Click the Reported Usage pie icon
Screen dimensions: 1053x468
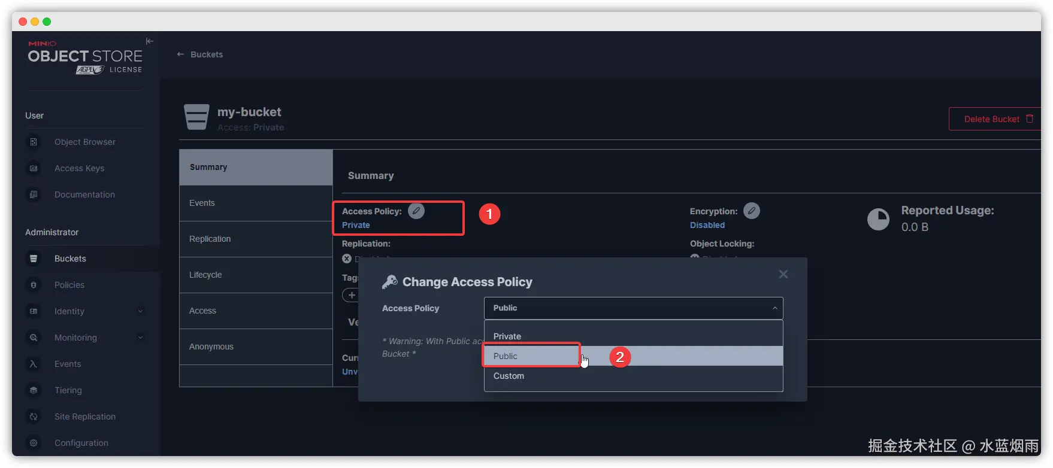click(879, 219)
